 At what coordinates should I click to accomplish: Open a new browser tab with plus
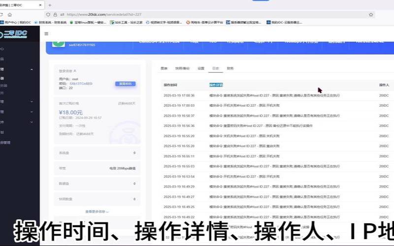tap(49, 5)
